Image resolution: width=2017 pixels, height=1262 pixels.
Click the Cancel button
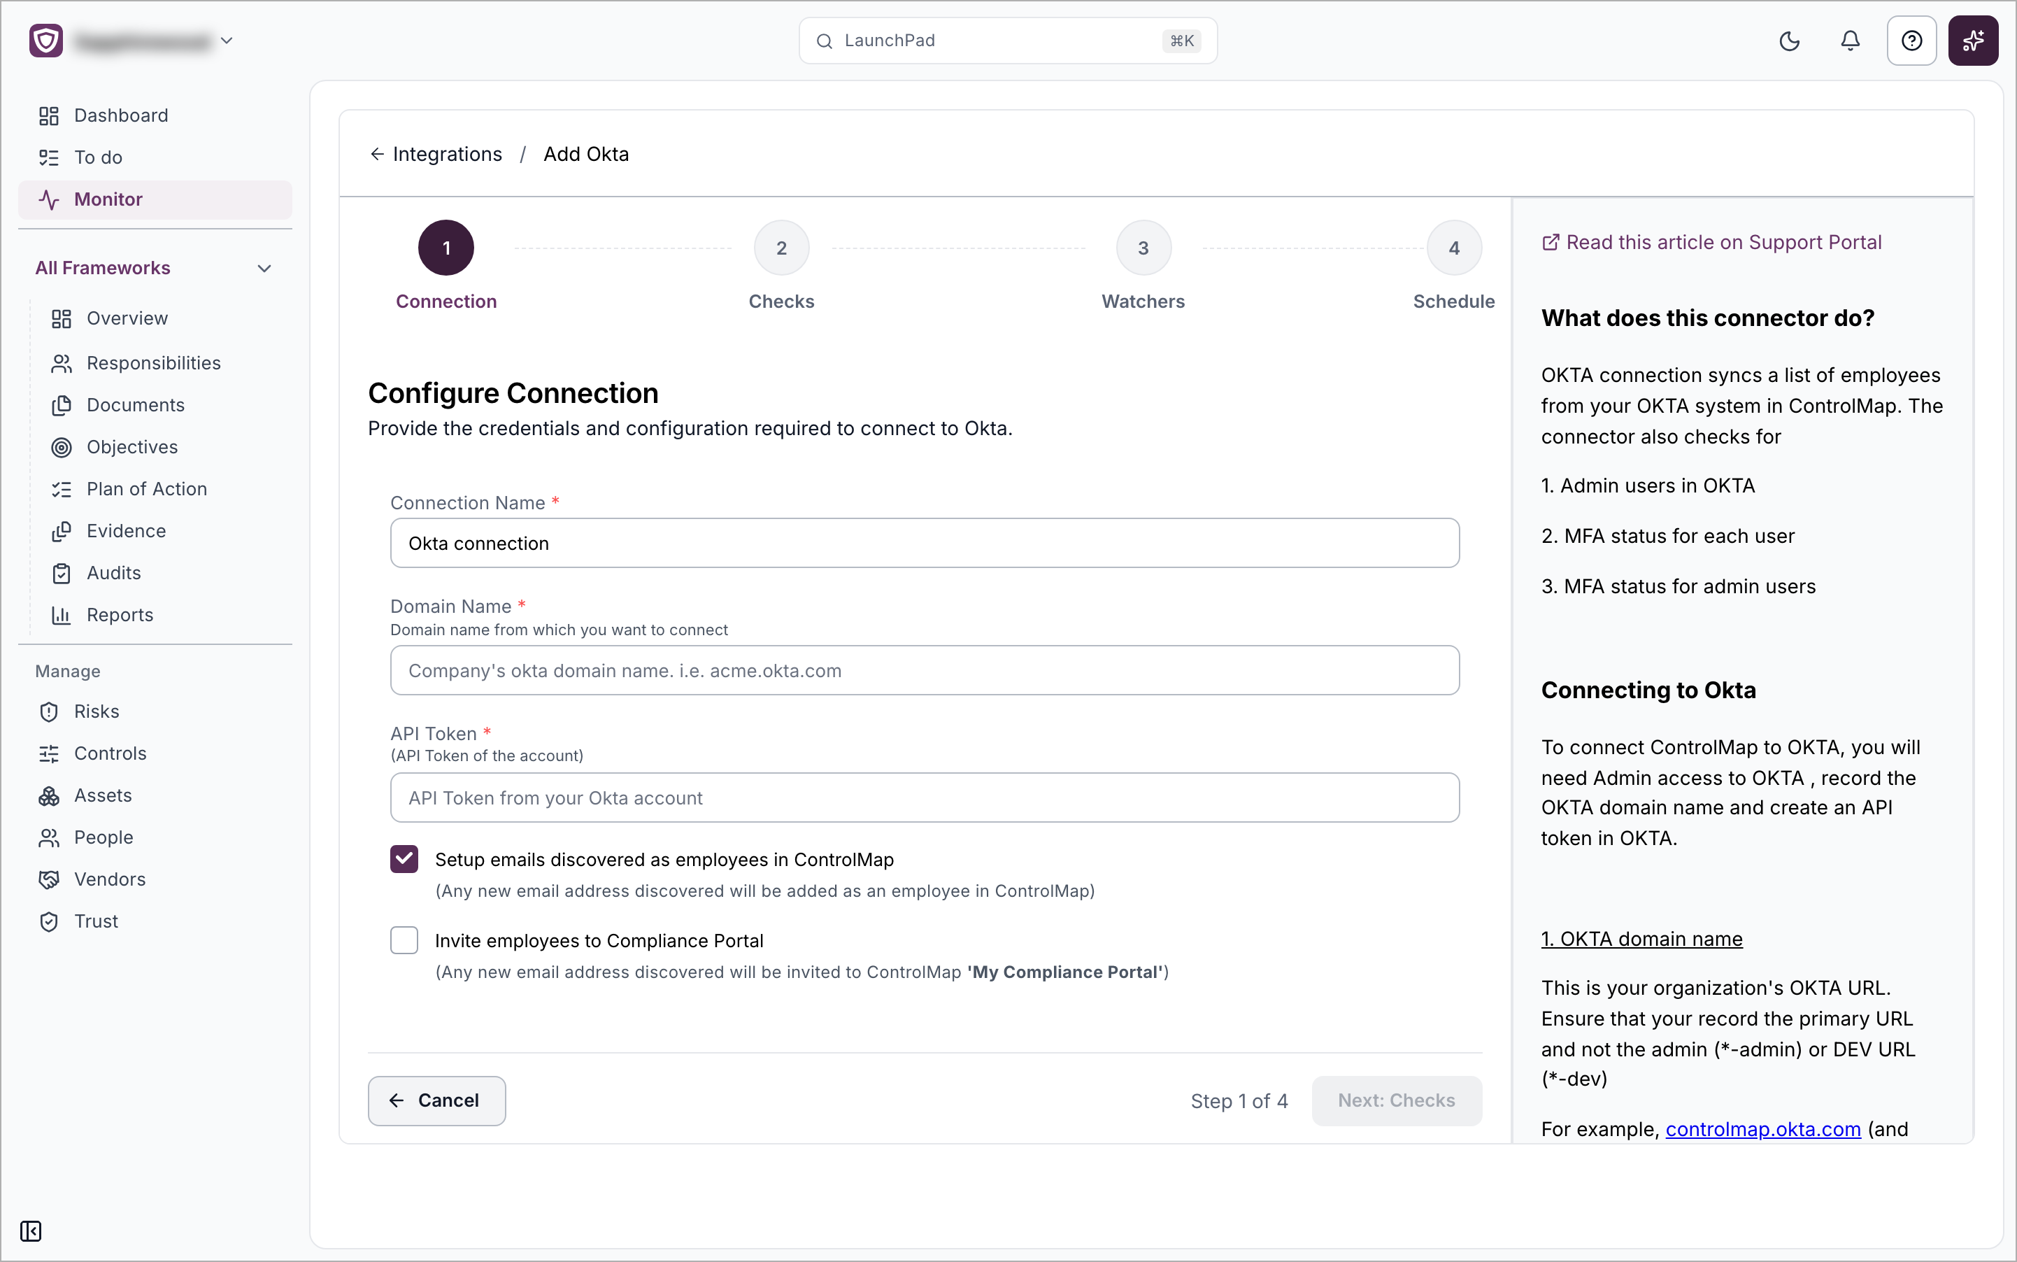click(x=436, y=1100)
